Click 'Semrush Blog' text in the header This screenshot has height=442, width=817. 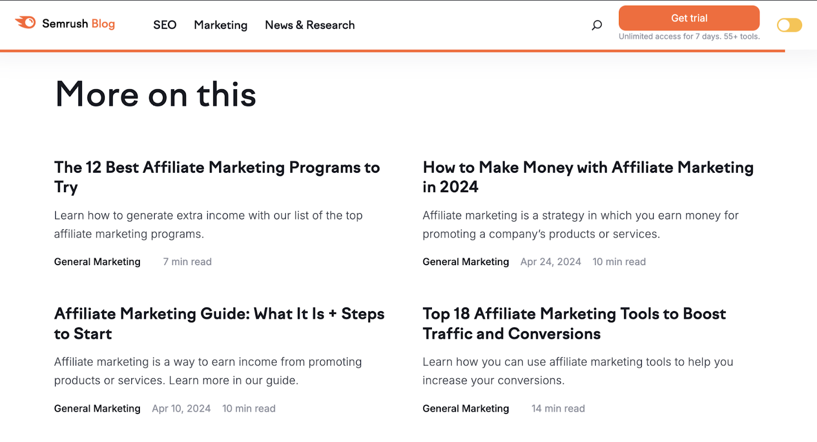[79, 23]
